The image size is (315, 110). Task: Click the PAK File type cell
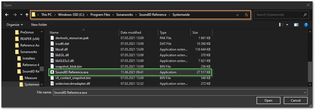tap(166, 38)
